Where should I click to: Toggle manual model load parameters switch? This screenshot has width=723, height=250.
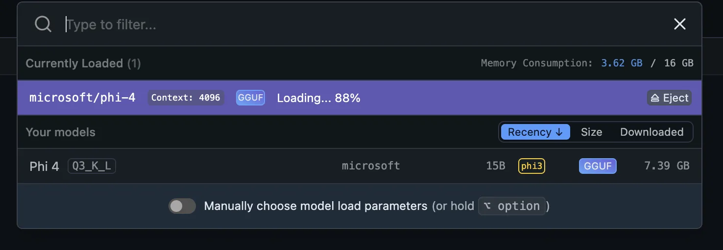click(182, 206)
